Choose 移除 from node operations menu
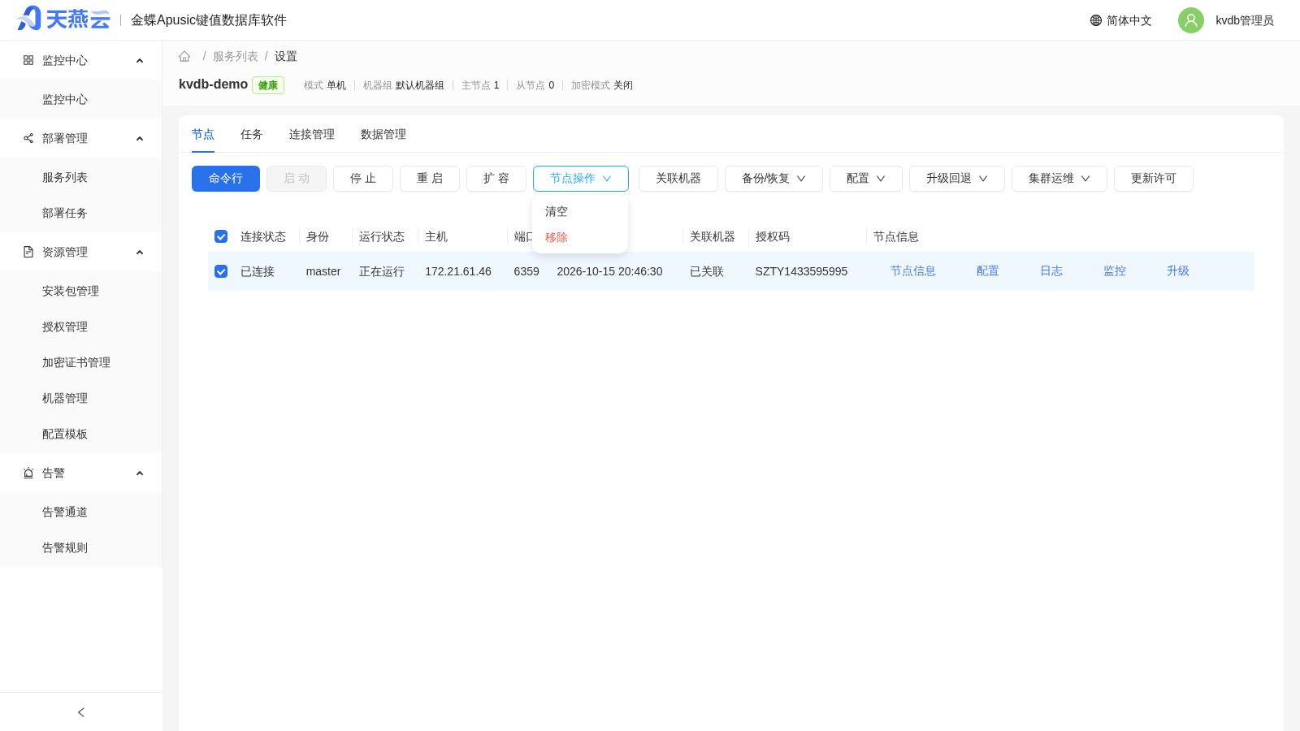Image resolution: width=1300 pixels, height=731 pixels. coord(580,237)
